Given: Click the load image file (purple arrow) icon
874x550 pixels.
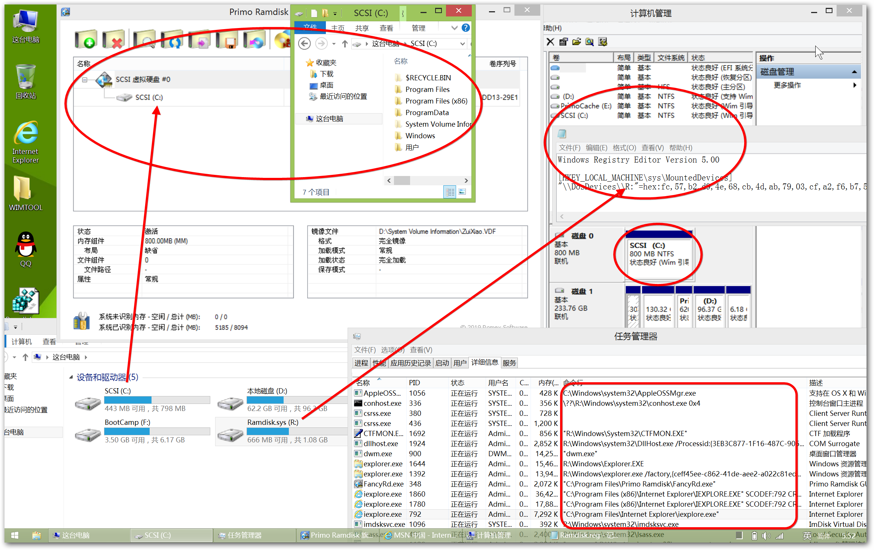Looking at the screenshot, I should [x=199, y=40].
